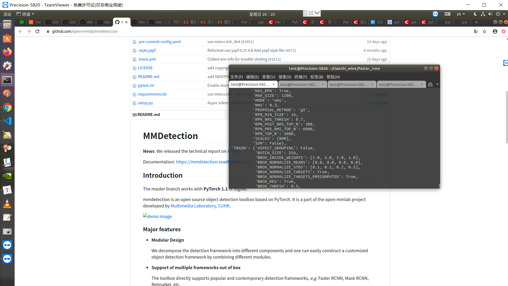Open the Chrome profile avatar

click(x=495, y=31)
